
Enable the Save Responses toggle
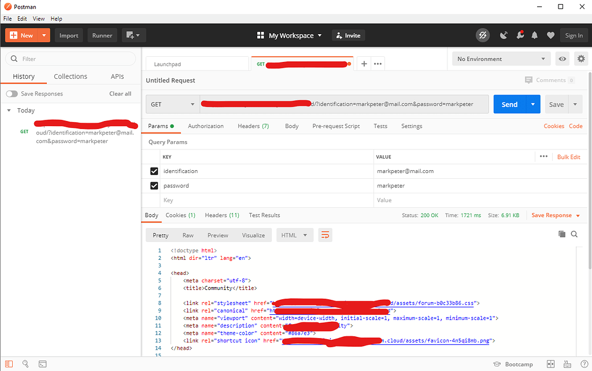point(12,93)
